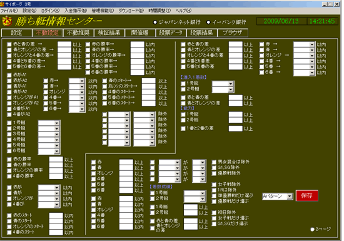Enable G1,SG除外 option
The height and width of the screenshot is (241, 344).
point(214,168)
